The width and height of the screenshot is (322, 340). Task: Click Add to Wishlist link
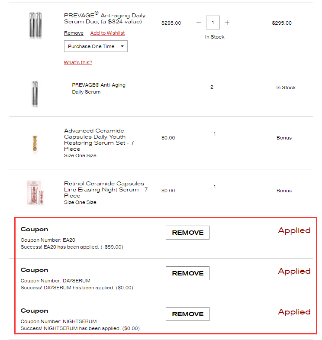(107, 33)
